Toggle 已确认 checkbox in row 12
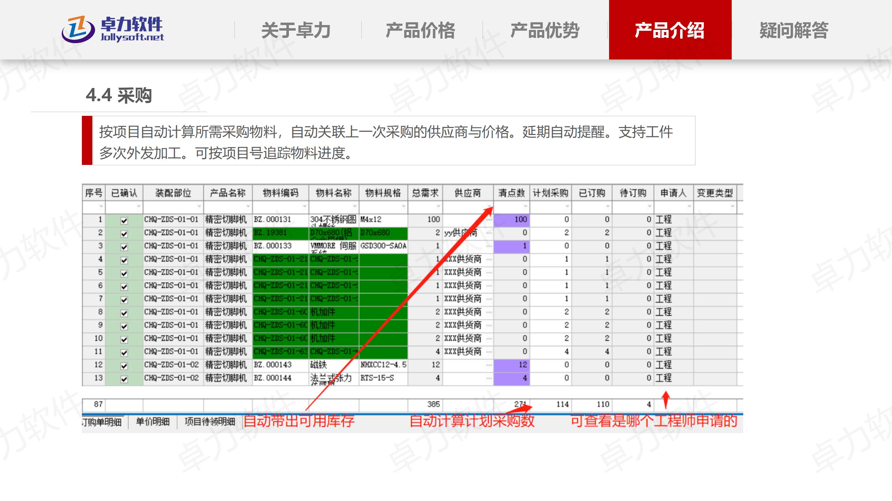The width and height of the screenshot is (892, 501). (124, 366)
